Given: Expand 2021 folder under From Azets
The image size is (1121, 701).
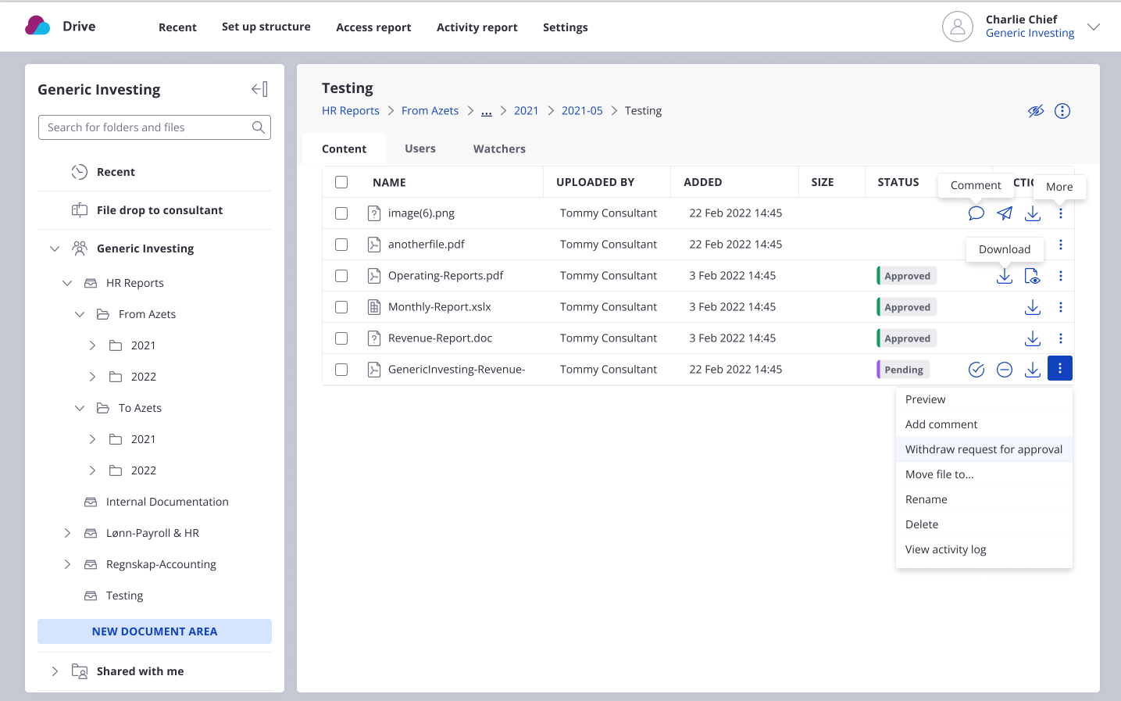Looking at the screenshot, I should click(92, 345).
